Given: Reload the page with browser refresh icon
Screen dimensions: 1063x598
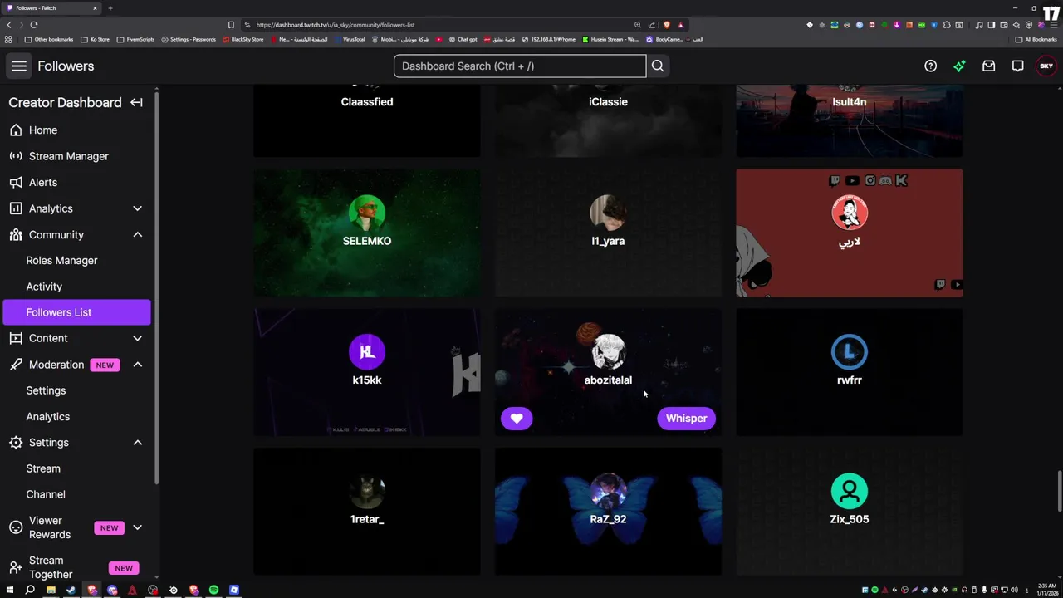Looking at the screenshot, I should coord(34,25).
